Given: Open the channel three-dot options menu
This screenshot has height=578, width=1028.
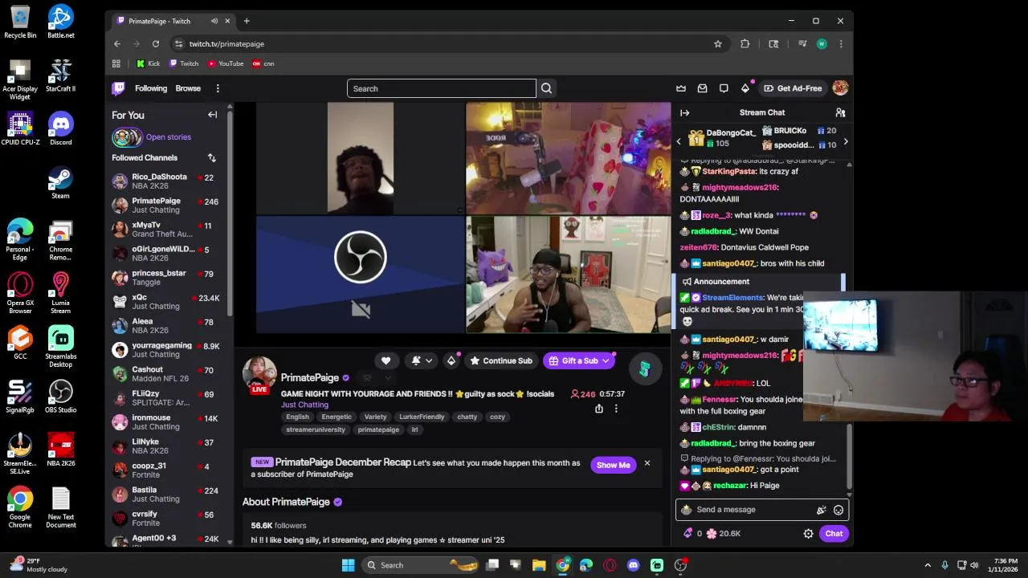Looking at the screenshot, I should pyautogui.click(x=616, y=409).
